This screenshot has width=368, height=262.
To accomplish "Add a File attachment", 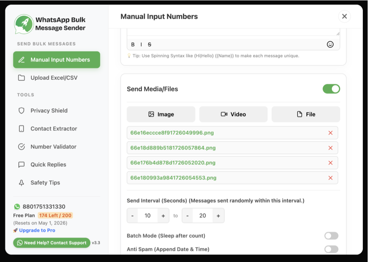I will 306,114.
